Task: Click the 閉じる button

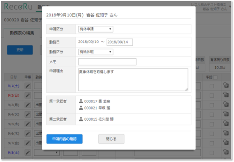Action: point(111,139)
